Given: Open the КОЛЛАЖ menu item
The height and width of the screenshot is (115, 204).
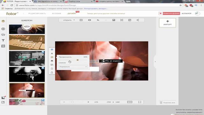Looking at the screenshot, I should click(x=57, y=13).
